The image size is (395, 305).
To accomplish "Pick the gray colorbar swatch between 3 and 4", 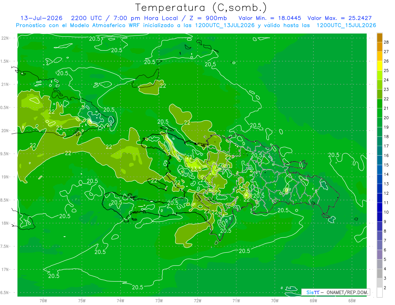I will click(380, 273).
